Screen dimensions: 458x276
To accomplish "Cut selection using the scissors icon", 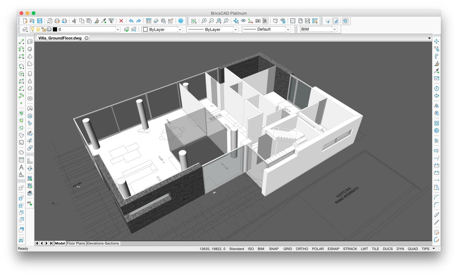I will coord(74,21).
